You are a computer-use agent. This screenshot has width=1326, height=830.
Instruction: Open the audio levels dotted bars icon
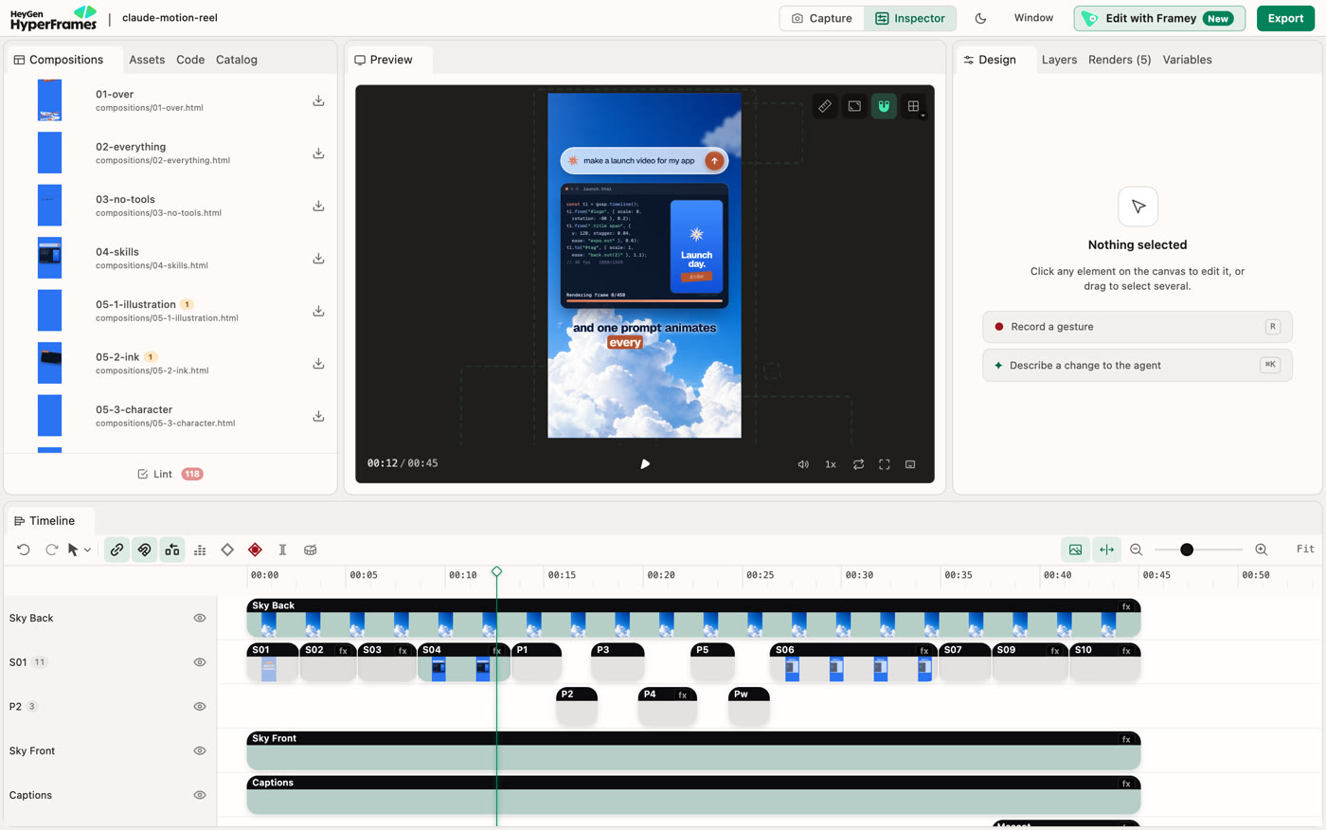(200, 550)
